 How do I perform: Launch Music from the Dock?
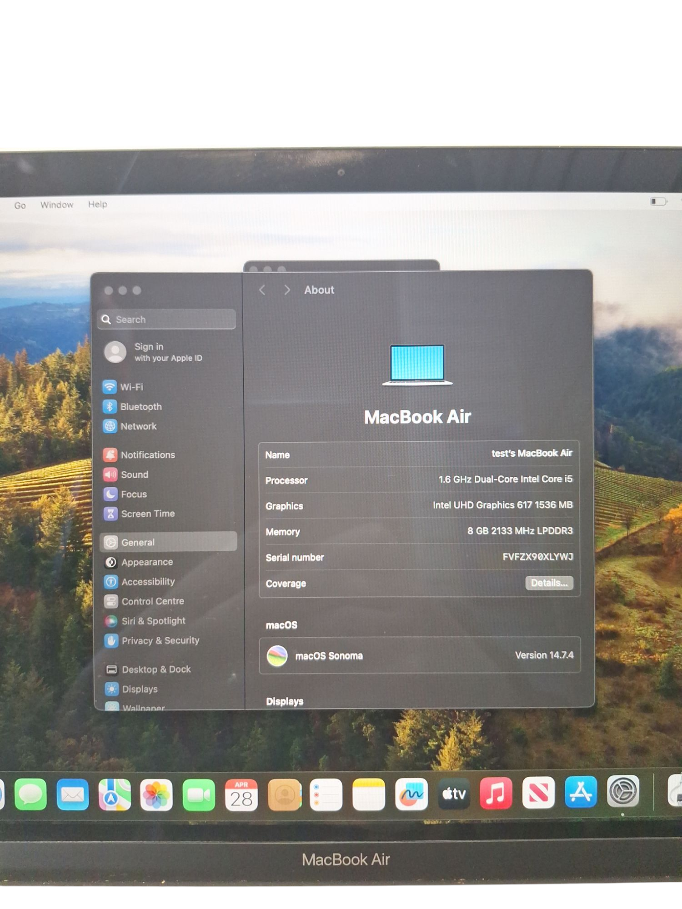(496, 793)
